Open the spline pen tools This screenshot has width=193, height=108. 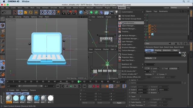(x=86, y=12)
